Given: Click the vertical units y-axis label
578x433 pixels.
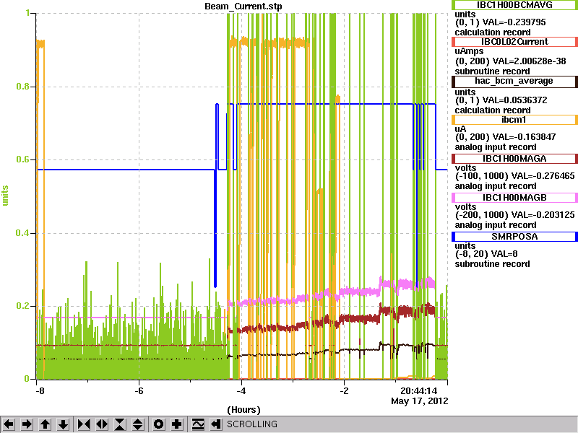Looking at the screenshot, I should point(5,196).
